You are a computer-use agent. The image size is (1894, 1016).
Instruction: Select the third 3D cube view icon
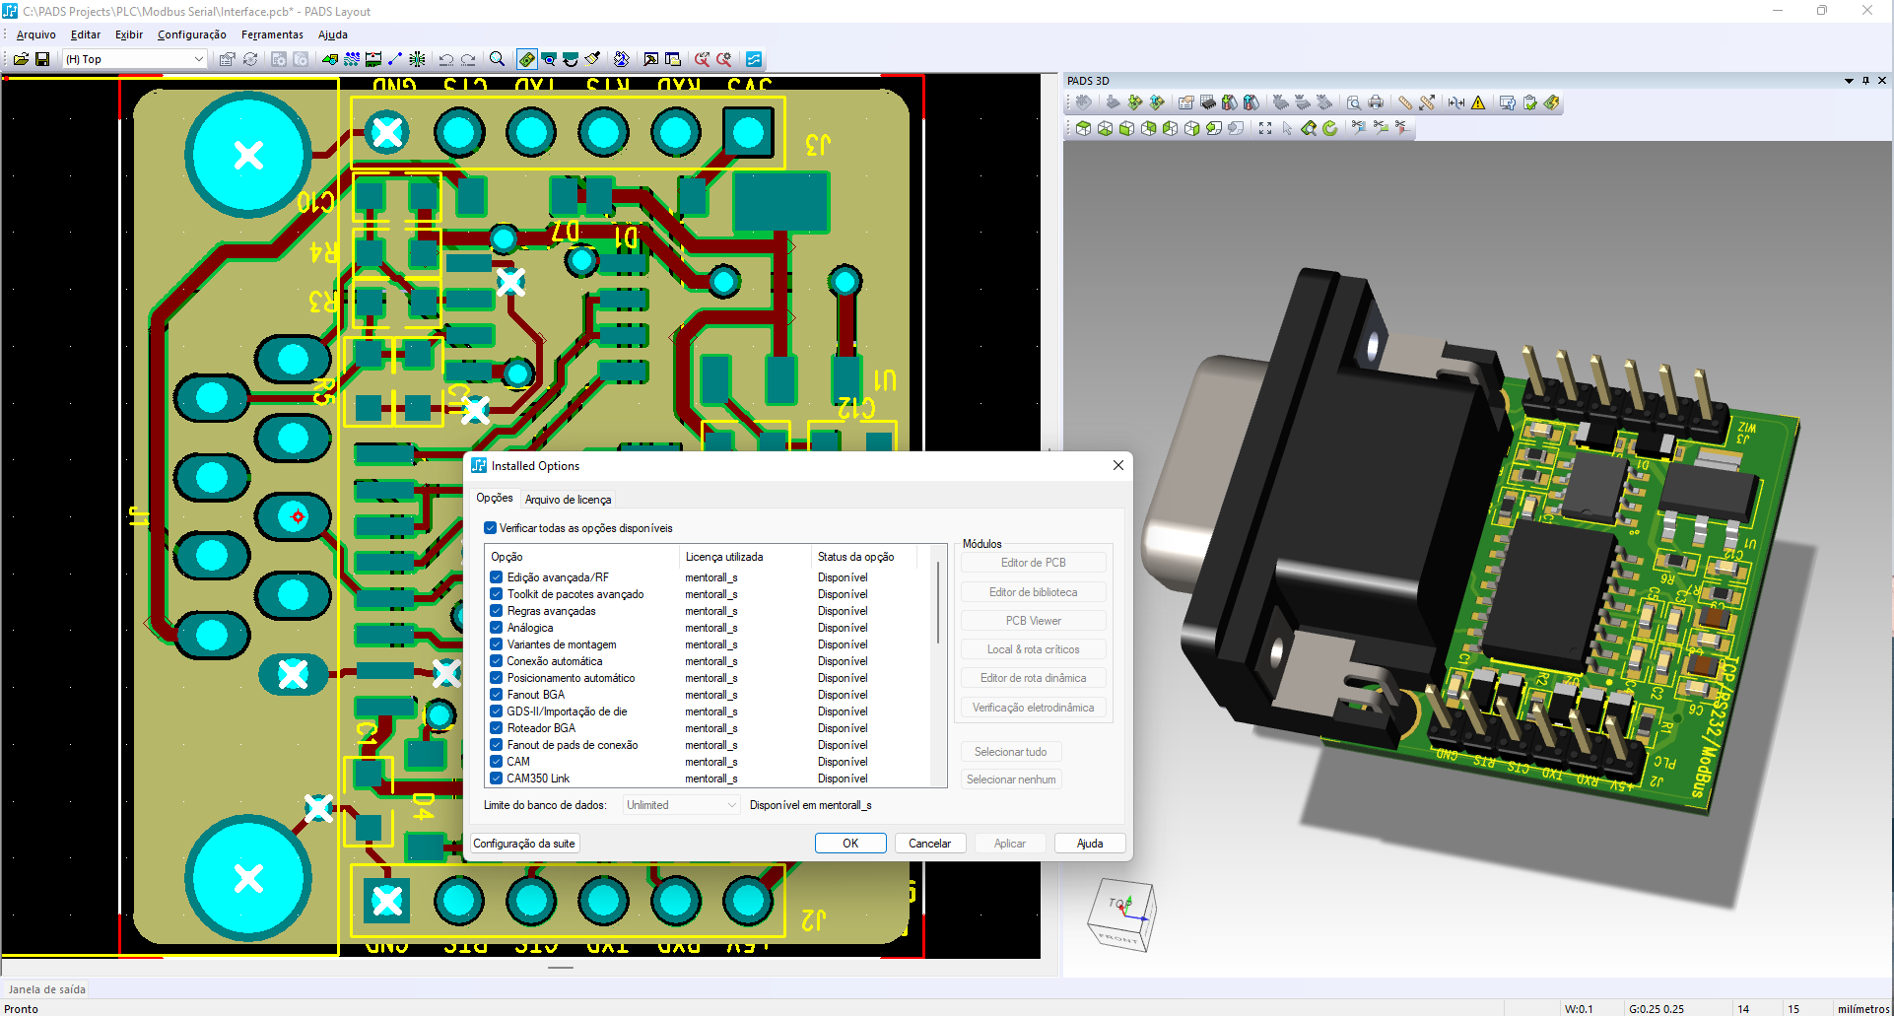coord(1126,128)
